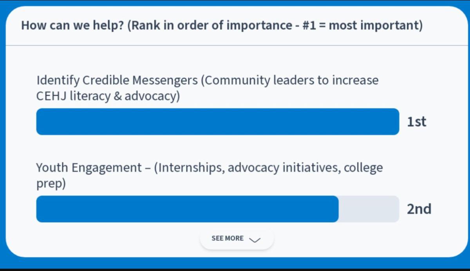Select the "Youth Engagement" option text
470x271 pixels.
pos(89,169)
